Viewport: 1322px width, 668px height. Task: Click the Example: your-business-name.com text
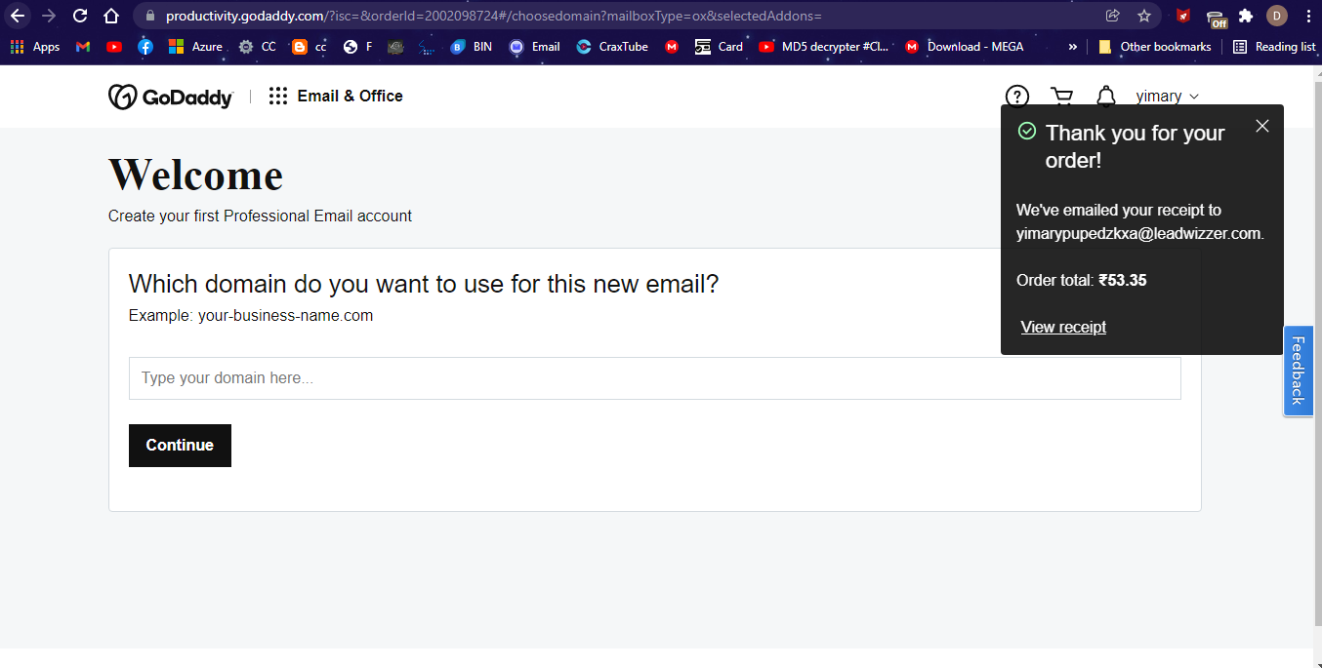[x=251, y=315]
